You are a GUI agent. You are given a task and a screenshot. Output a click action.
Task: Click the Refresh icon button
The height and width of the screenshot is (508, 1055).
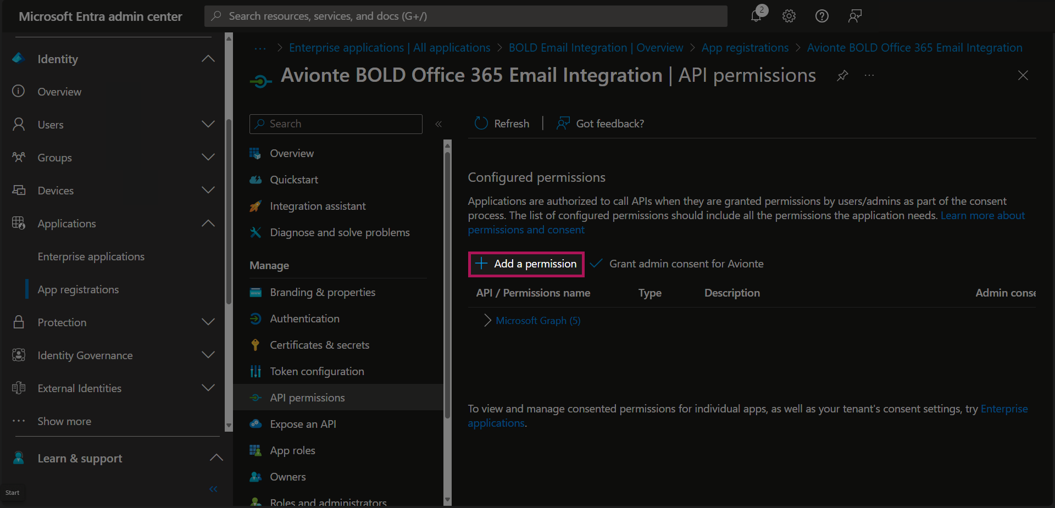[x=481, y=124]
